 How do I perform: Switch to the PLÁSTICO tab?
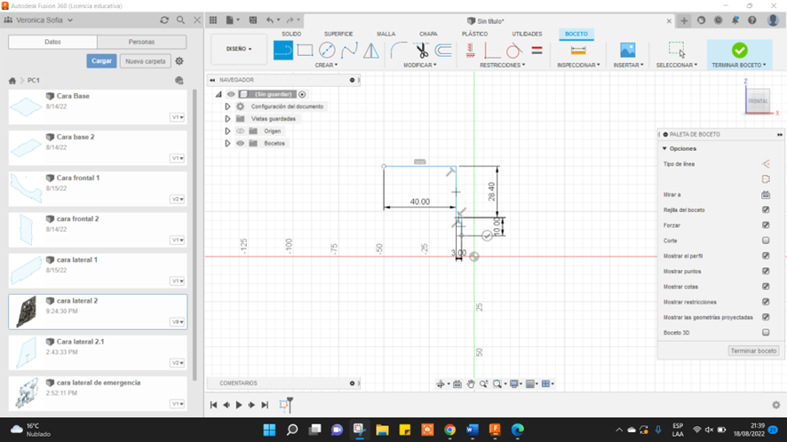coord(475,34)
